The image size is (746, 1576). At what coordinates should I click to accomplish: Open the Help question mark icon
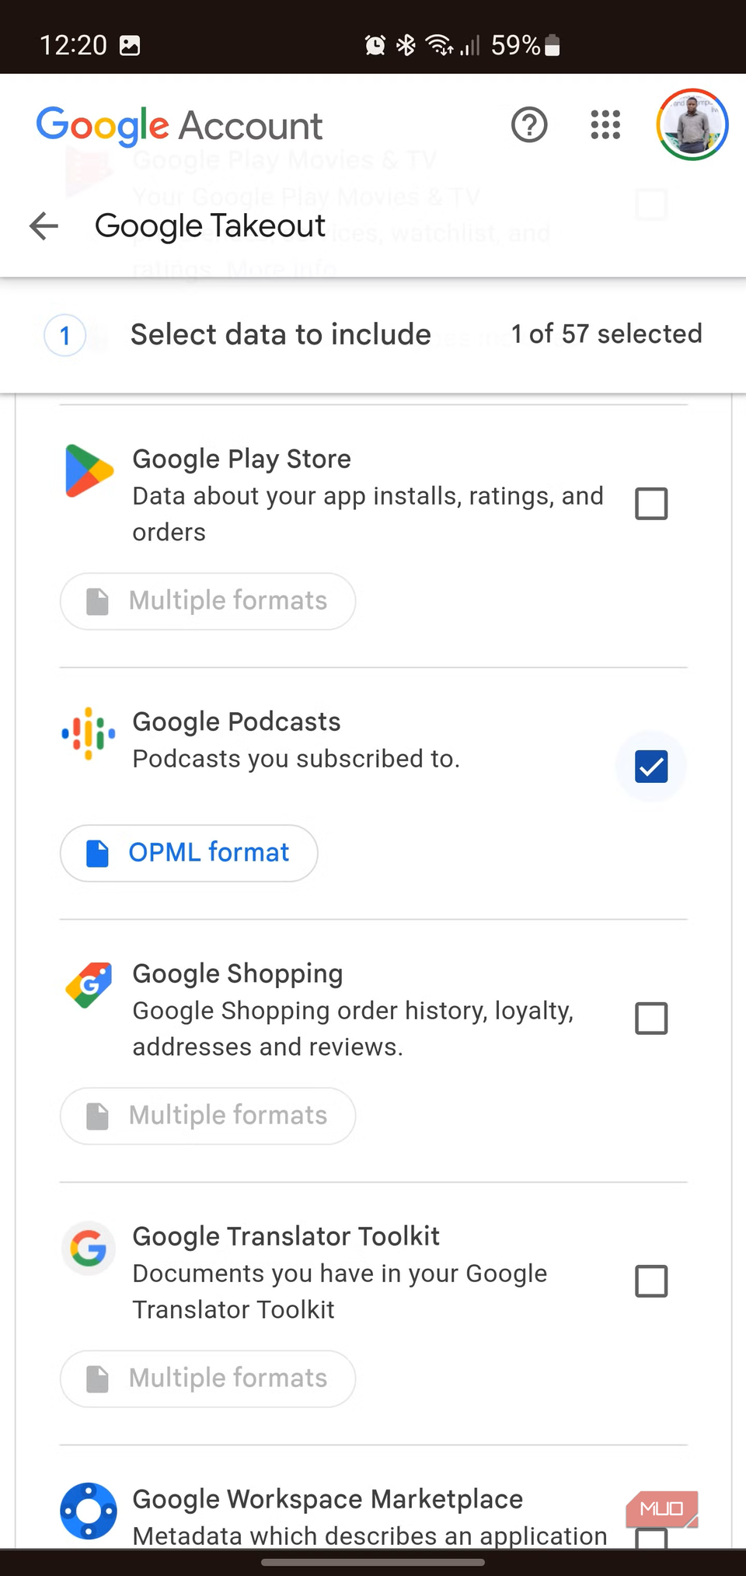[529, 124]
